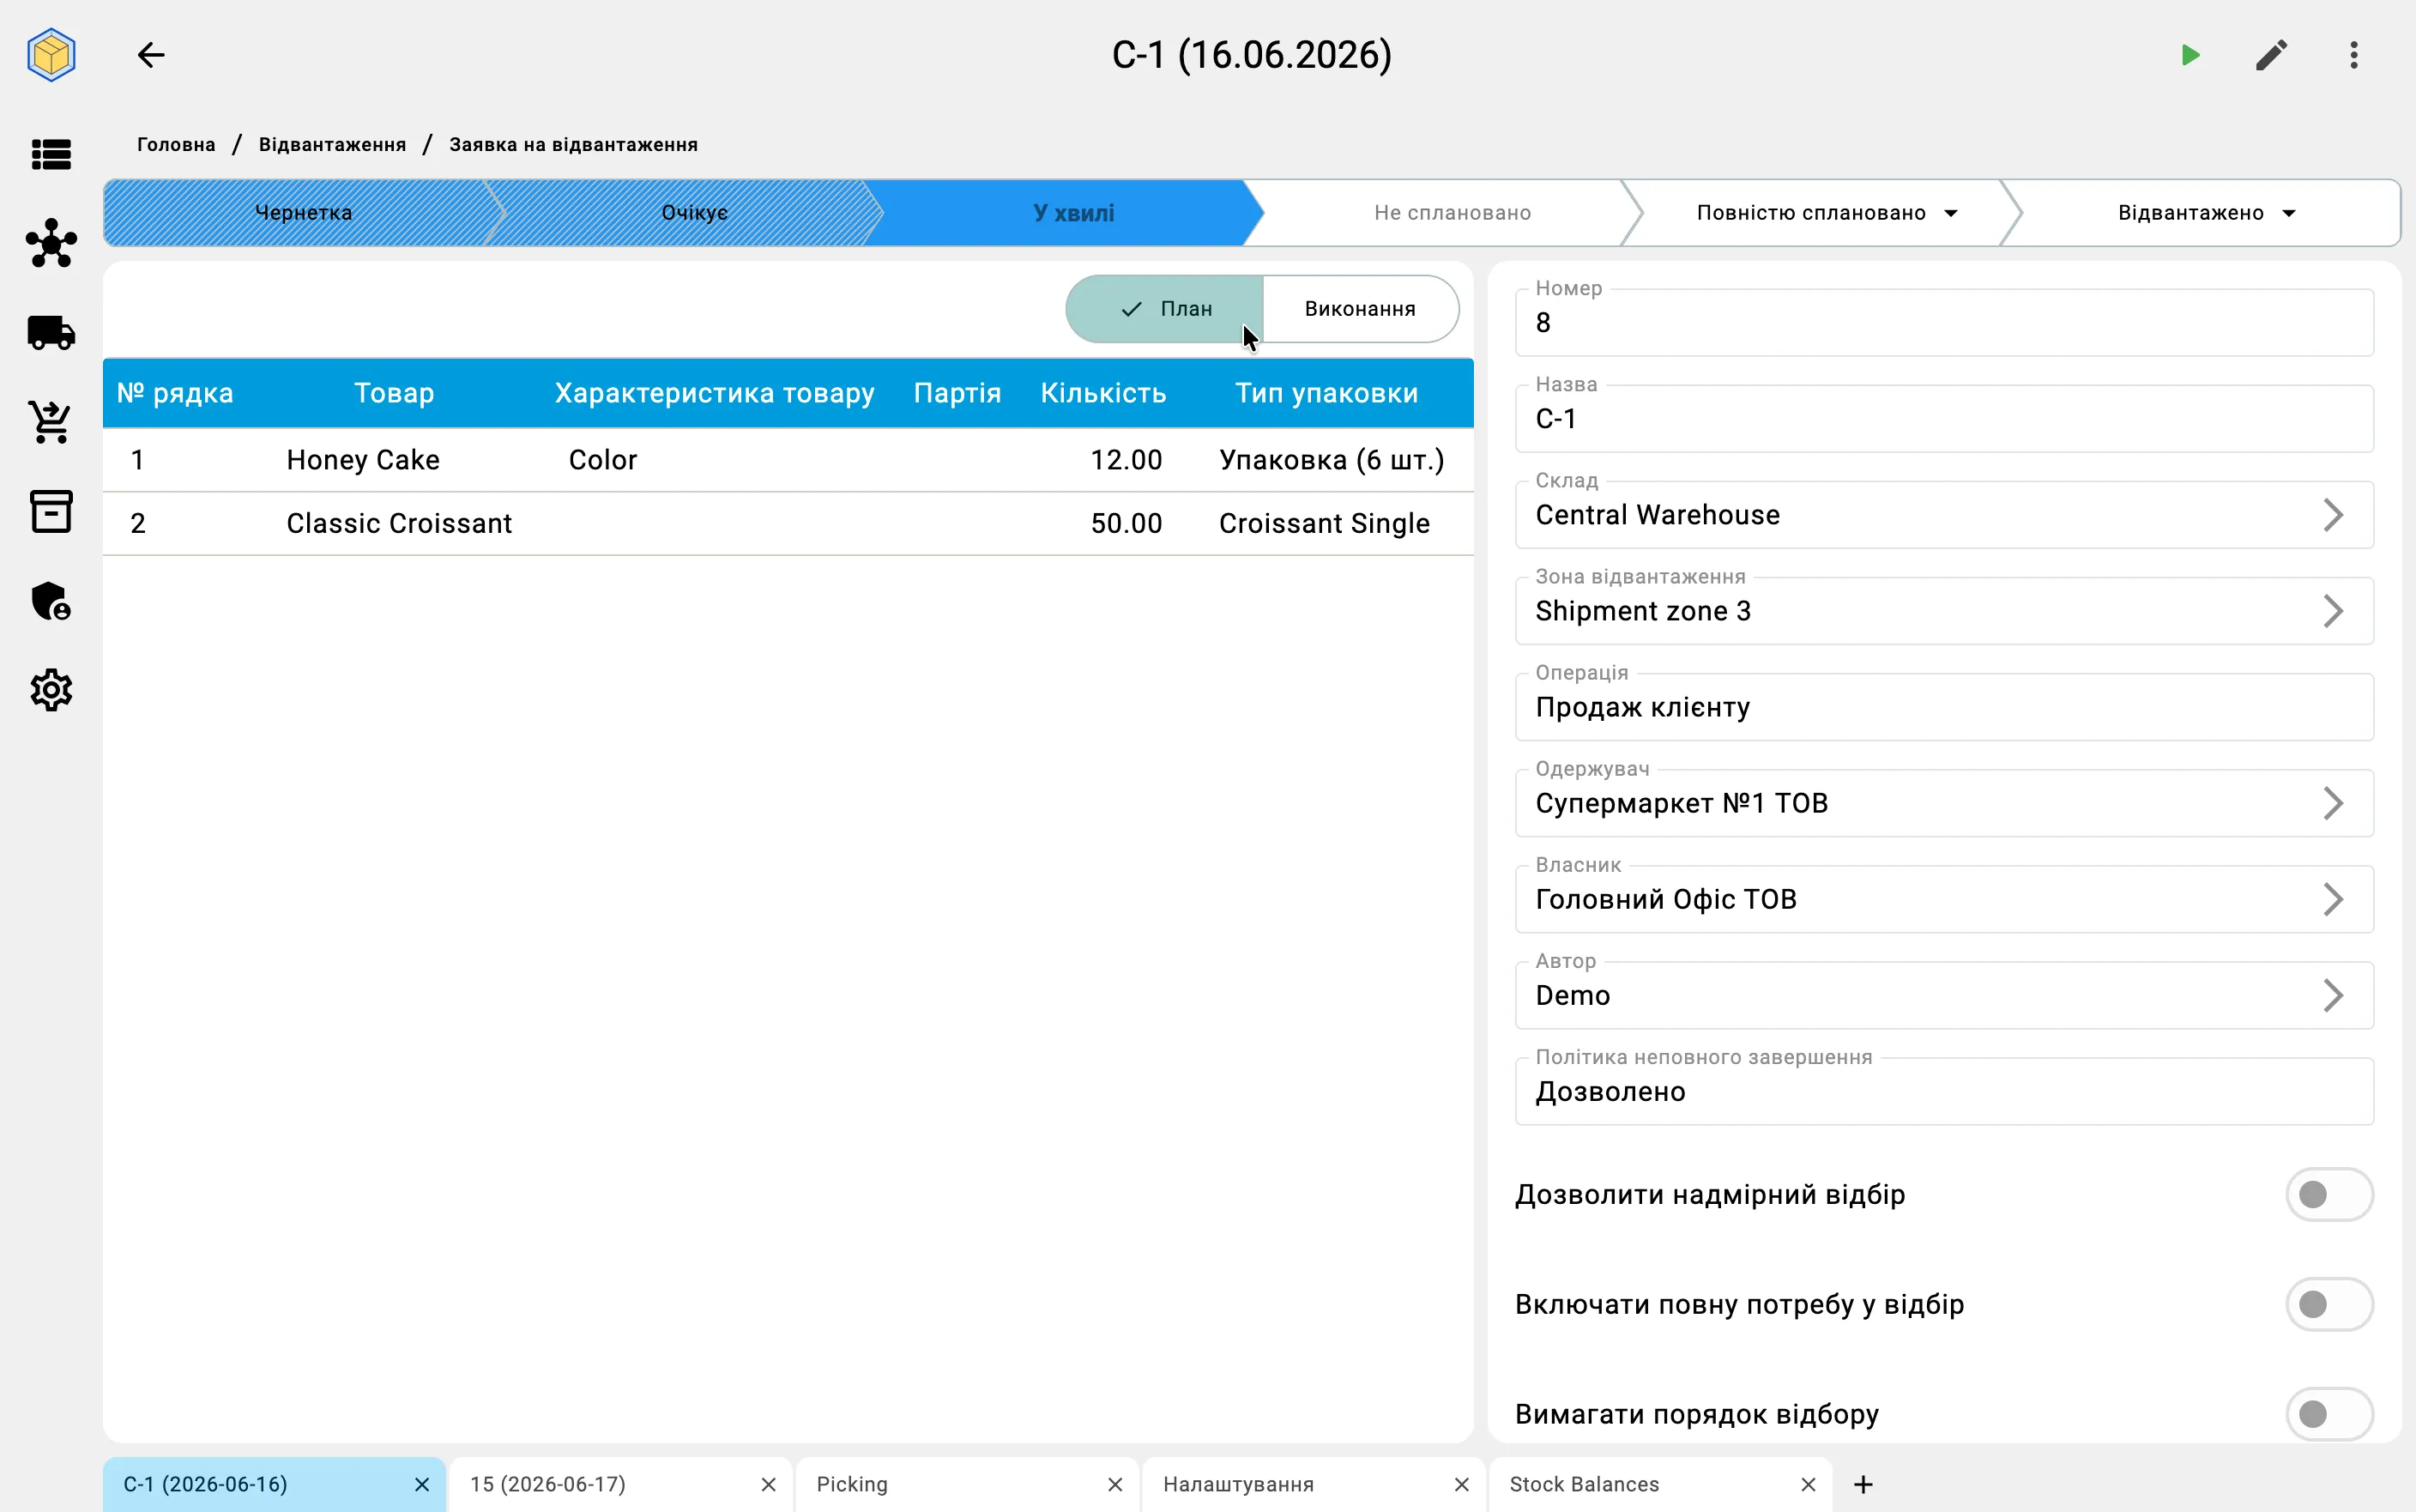Go back with the arrow icon
Image resolution: width=2416 pixels, height=1512 pixels.
point(151,54)
